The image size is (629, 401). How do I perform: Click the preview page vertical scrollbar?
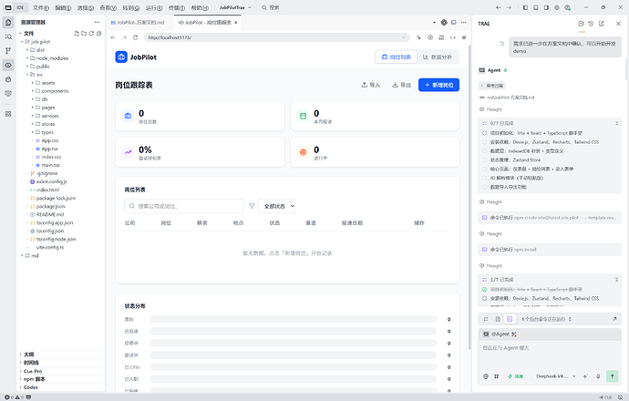(469, 197)
